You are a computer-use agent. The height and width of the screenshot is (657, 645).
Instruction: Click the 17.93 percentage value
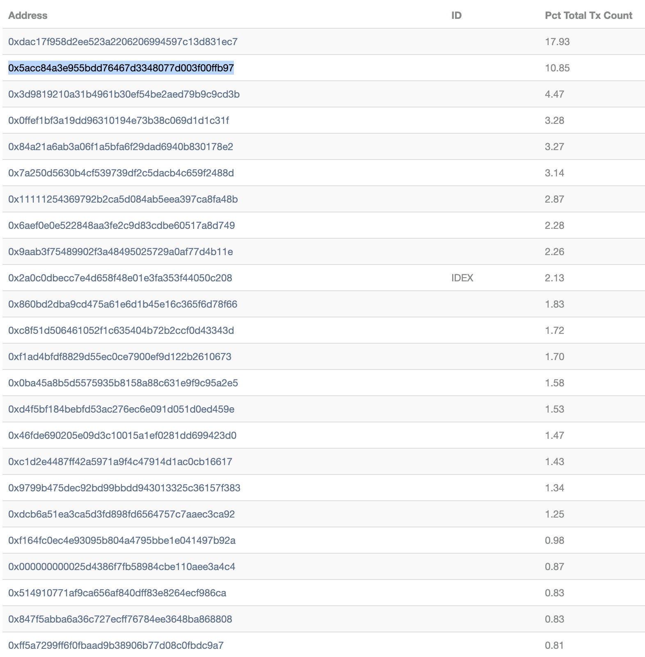point(557,42)
